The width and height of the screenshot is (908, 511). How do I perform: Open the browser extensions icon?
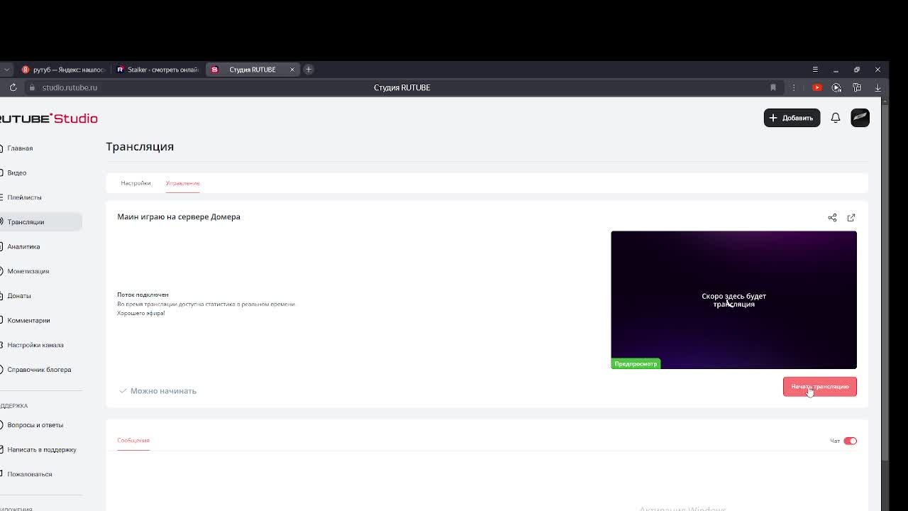click(857, 87)
